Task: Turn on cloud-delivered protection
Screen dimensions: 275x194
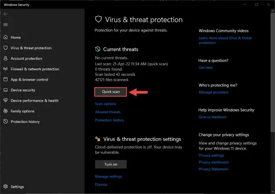Action: pos(111,164)
